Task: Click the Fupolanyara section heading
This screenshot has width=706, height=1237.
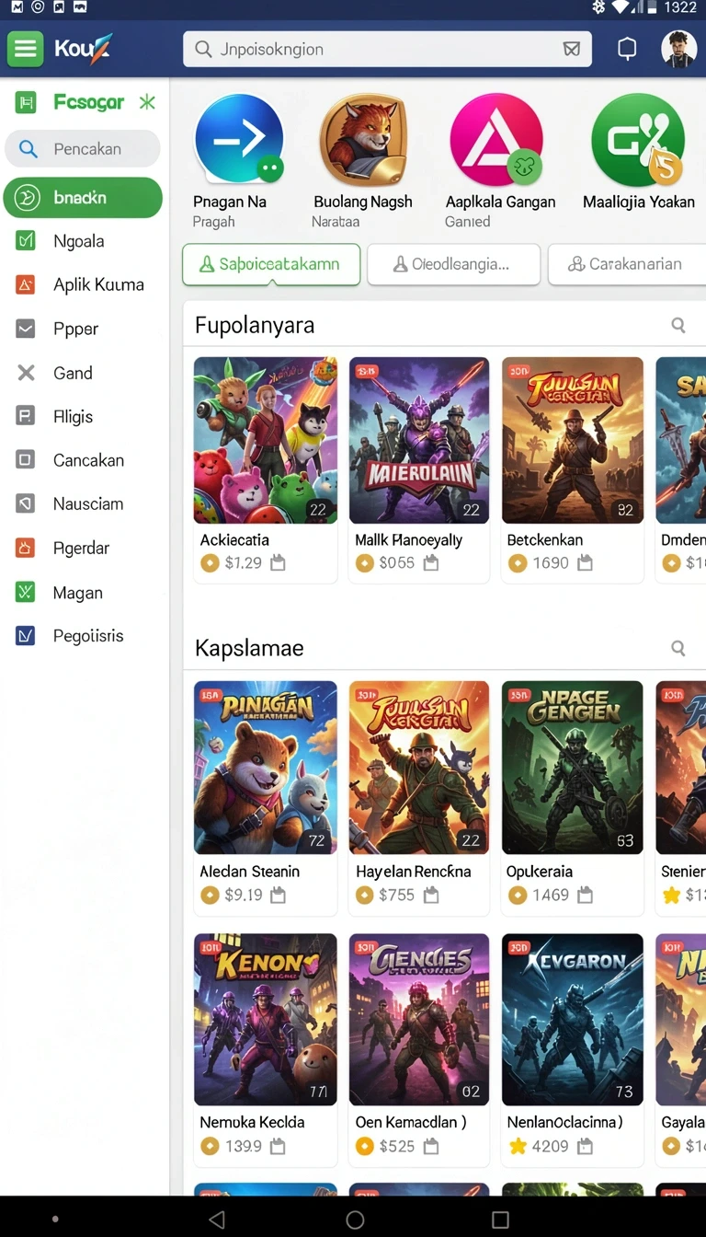Action: [x=255, y=325]
